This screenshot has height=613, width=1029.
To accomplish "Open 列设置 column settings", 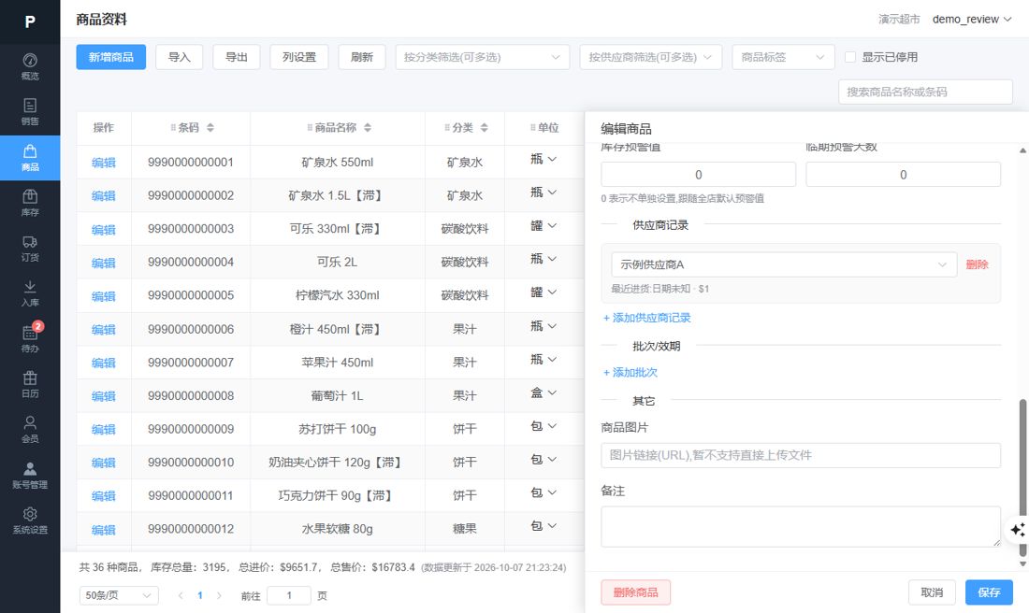I will coord(299,57).
